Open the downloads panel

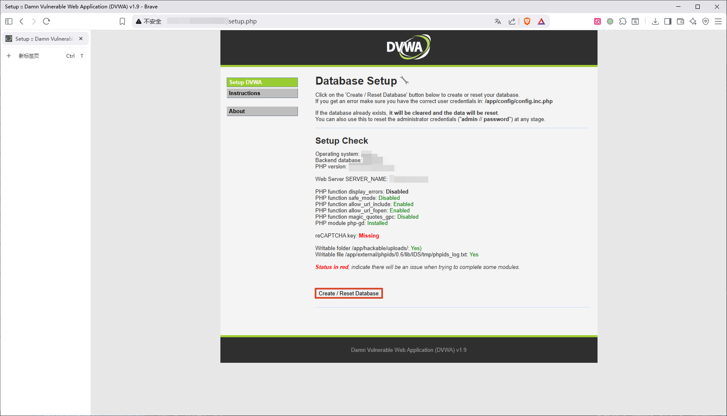tap(655, 21)
